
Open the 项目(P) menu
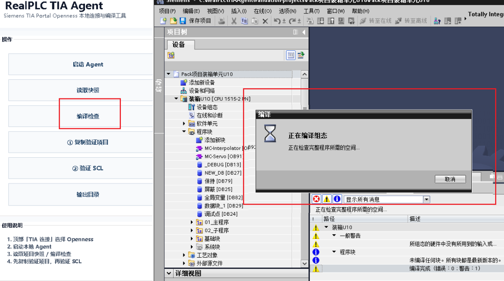click(168, 11)
